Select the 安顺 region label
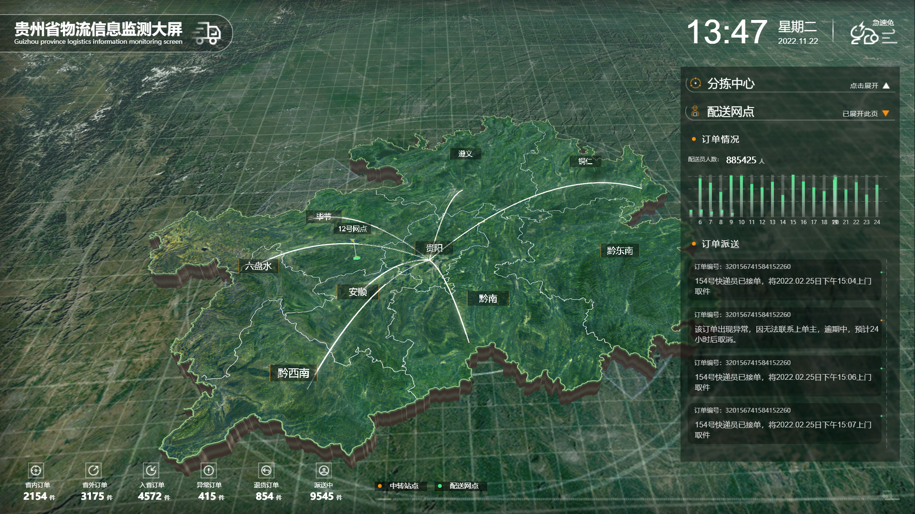This screenshot has height=514, width=915. coord(358,292)
